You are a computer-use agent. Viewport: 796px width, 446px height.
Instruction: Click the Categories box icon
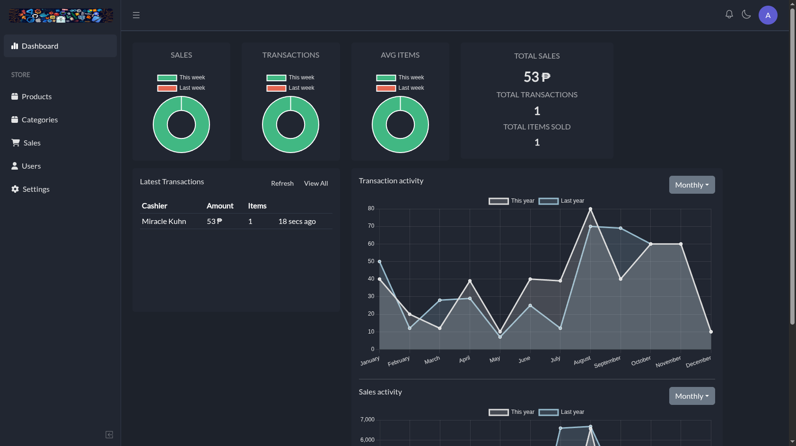point(15,120)
